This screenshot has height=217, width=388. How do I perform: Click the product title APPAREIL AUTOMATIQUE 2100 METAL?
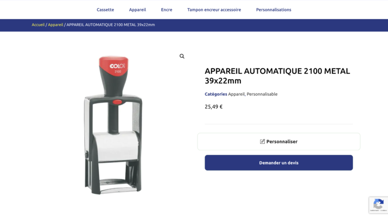tap(277, 76)
